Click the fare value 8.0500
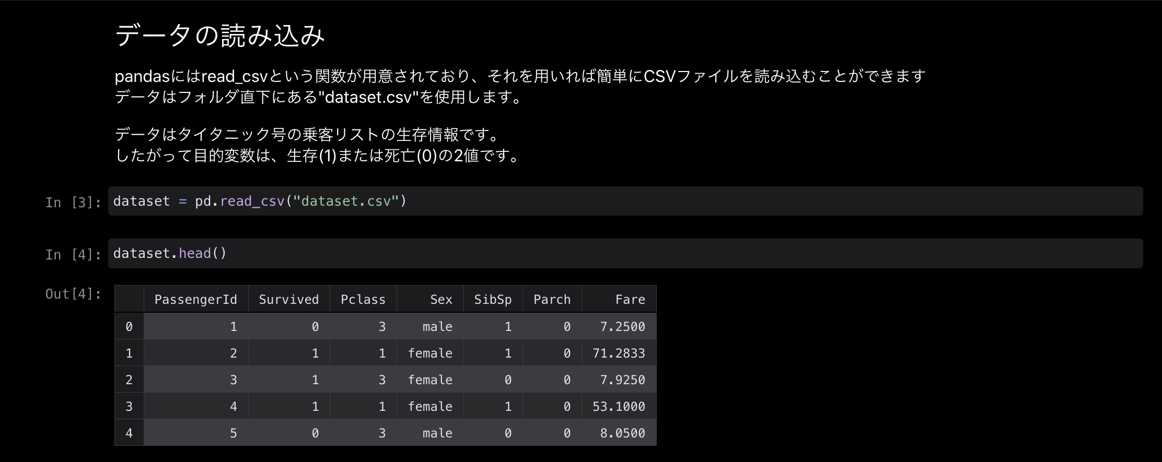1162x462 pixels. [x=622, y=433]
